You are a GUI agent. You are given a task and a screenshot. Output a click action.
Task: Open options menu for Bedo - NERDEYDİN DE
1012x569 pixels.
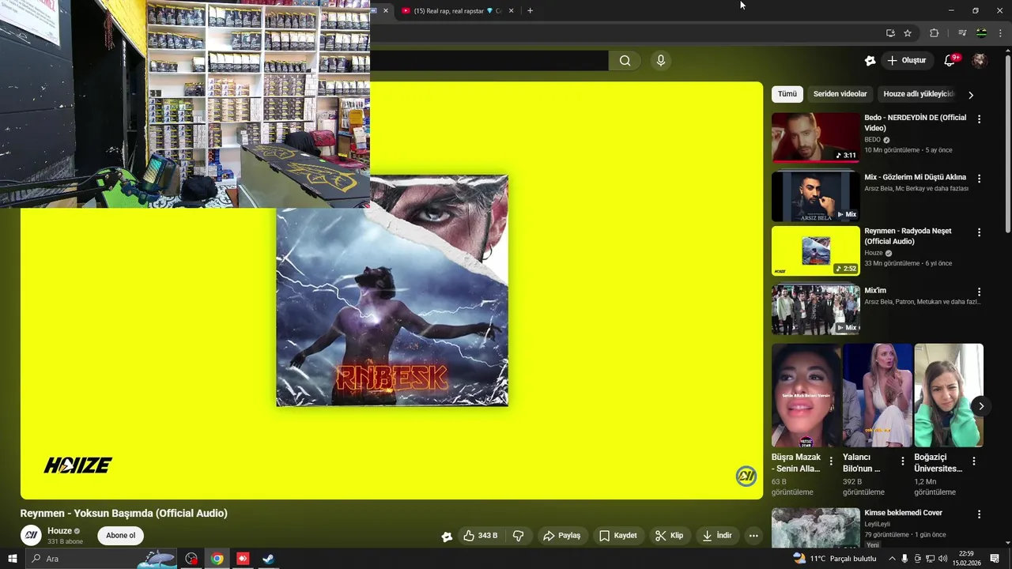(x=979, y=119)
